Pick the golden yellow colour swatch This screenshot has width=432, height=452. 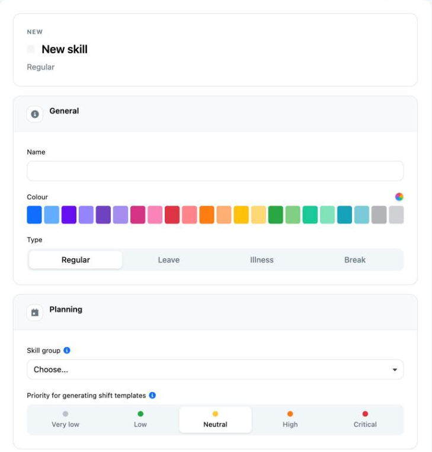pyautogui.click(x=241, y=215)
